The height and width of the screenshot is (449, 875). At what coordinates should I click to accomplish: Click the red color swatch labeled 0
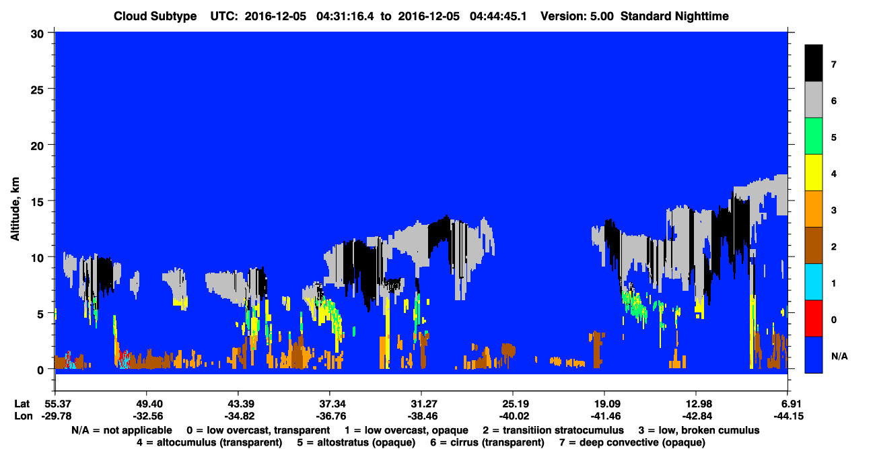pos(814,318)
